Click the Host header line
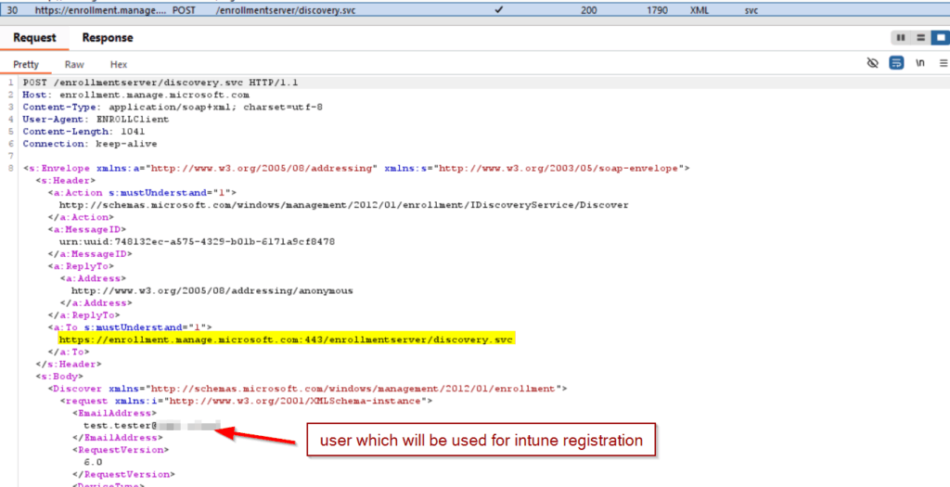The image size is (950, 487). click(135, 95)
